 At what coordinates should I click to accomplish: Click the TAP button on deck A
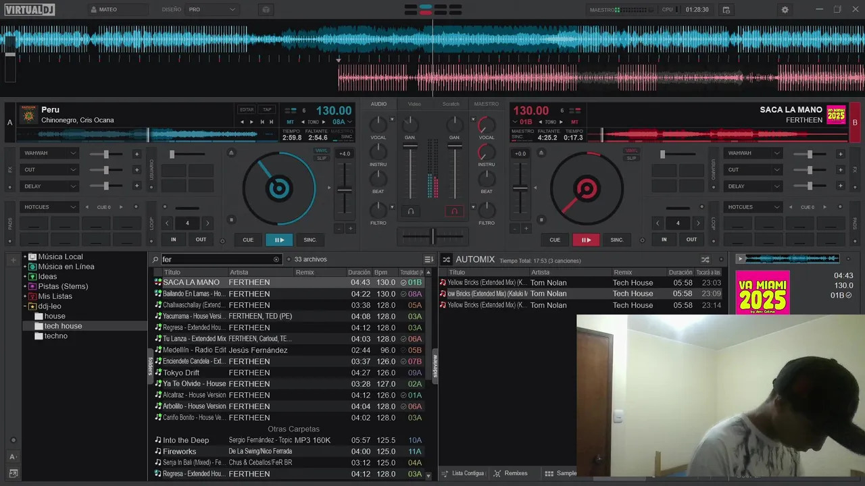pyautogui.click(x=267, y=109)
